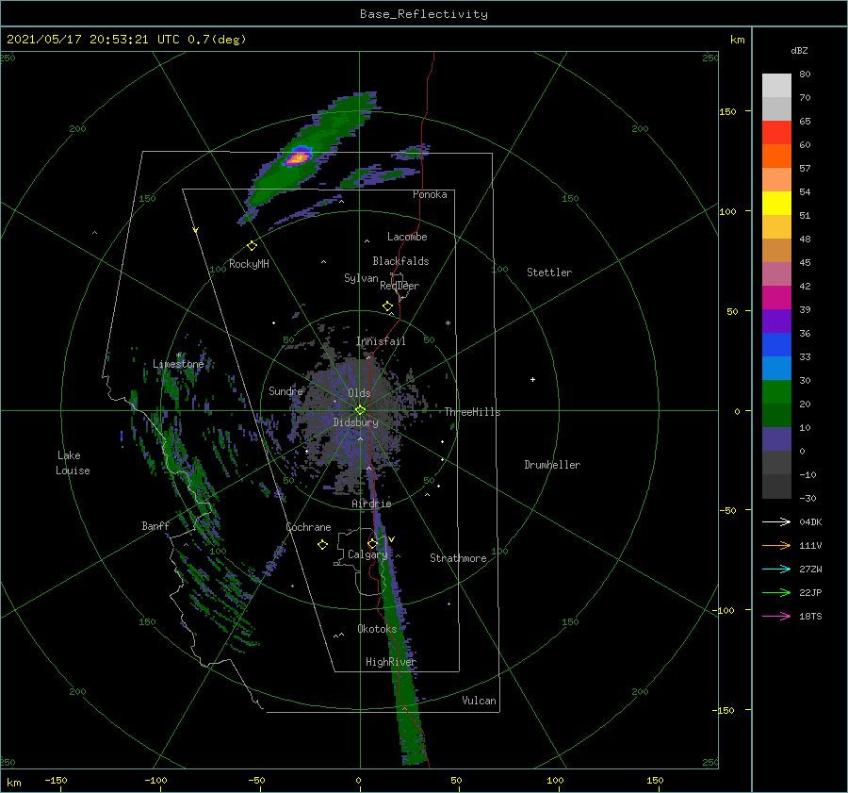Click the RedDeer city label

point(400,286)
